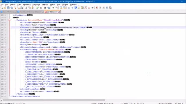Click the Print toolbar icon
The width and height of the screenshot is (186, 104).
click(22, 8)
